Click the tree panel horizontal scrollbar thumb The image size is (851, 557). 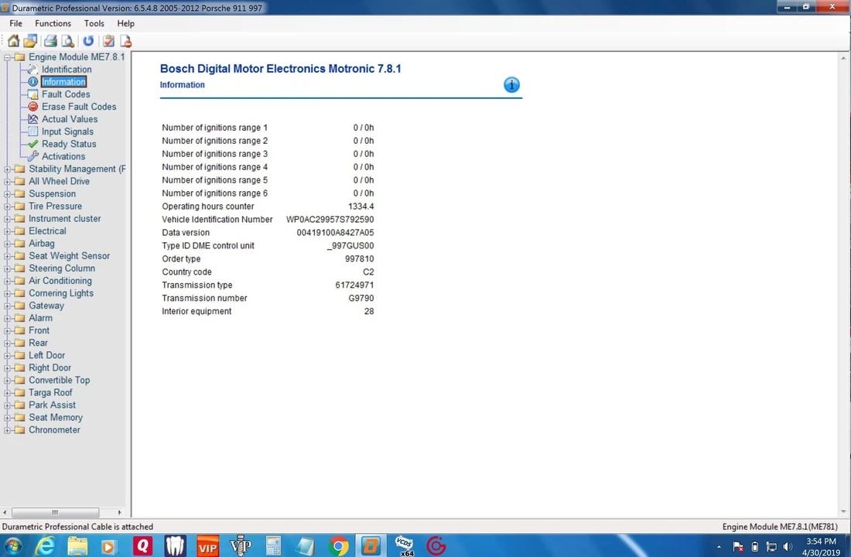point(56,512)
